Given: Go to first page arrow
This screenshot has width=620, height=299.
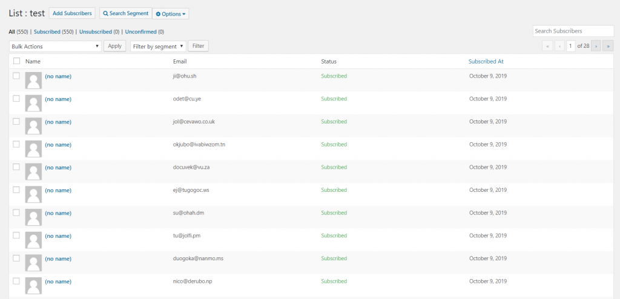Looking at the screenshot, I should pos(547,46).
